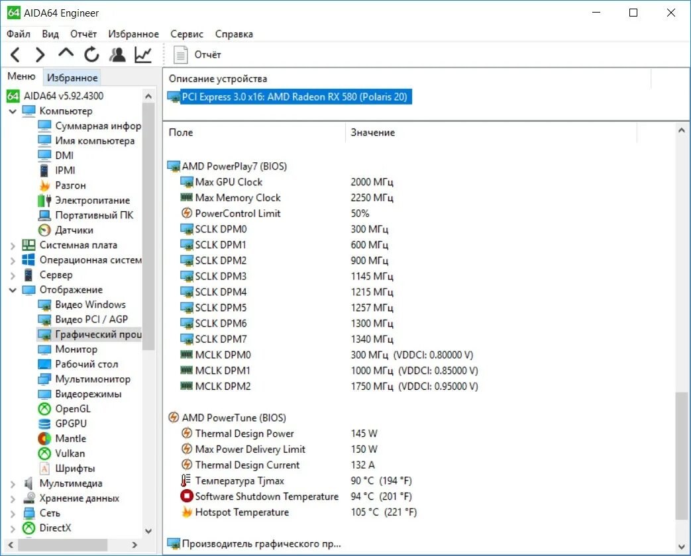
Task: Select the Vulkan icon in tree
Action: click(44, 453)
